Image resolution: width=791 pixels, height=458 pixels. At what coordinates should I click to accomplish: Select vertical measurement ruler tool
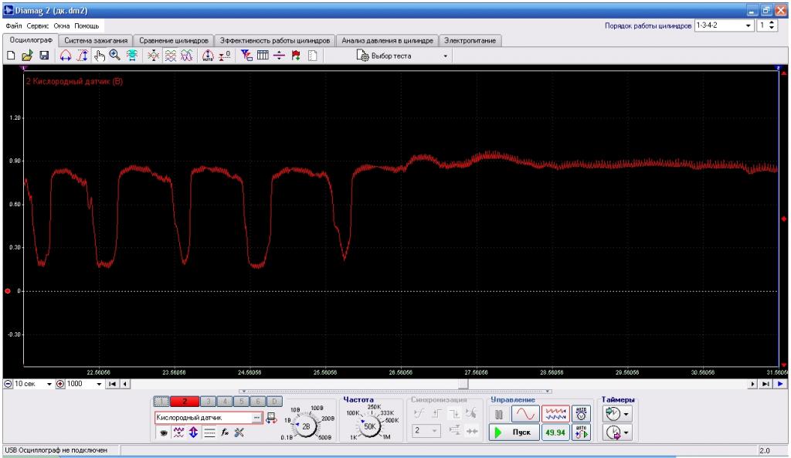[82, 56]
